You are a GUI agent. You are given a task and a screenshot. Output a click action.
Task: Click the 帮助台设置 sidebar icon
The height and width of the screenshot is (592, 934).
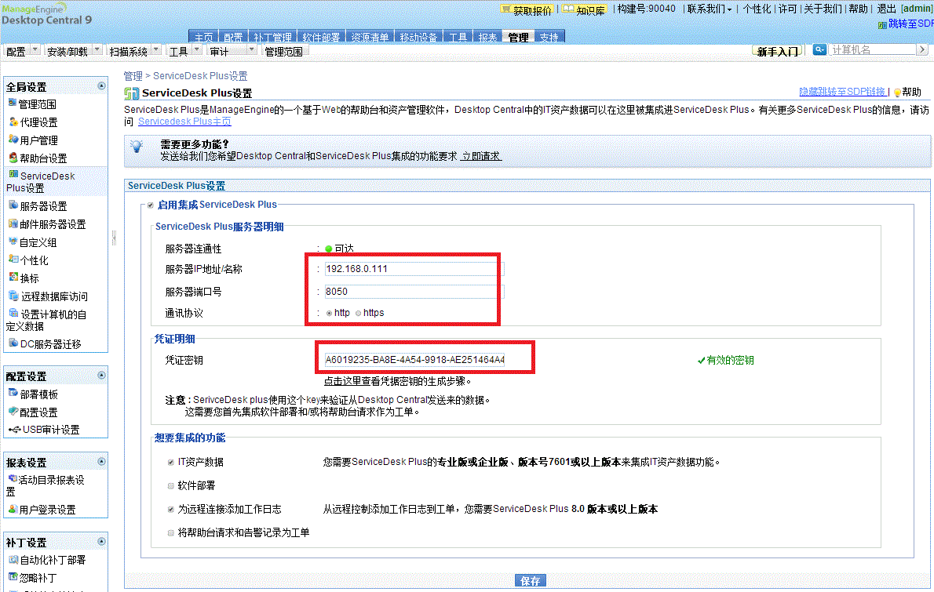coord(13,158)
